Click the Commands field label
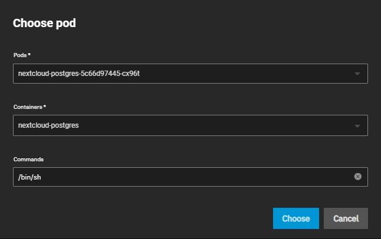The width and height of the screenshot is (381, 239). (28, 160)
